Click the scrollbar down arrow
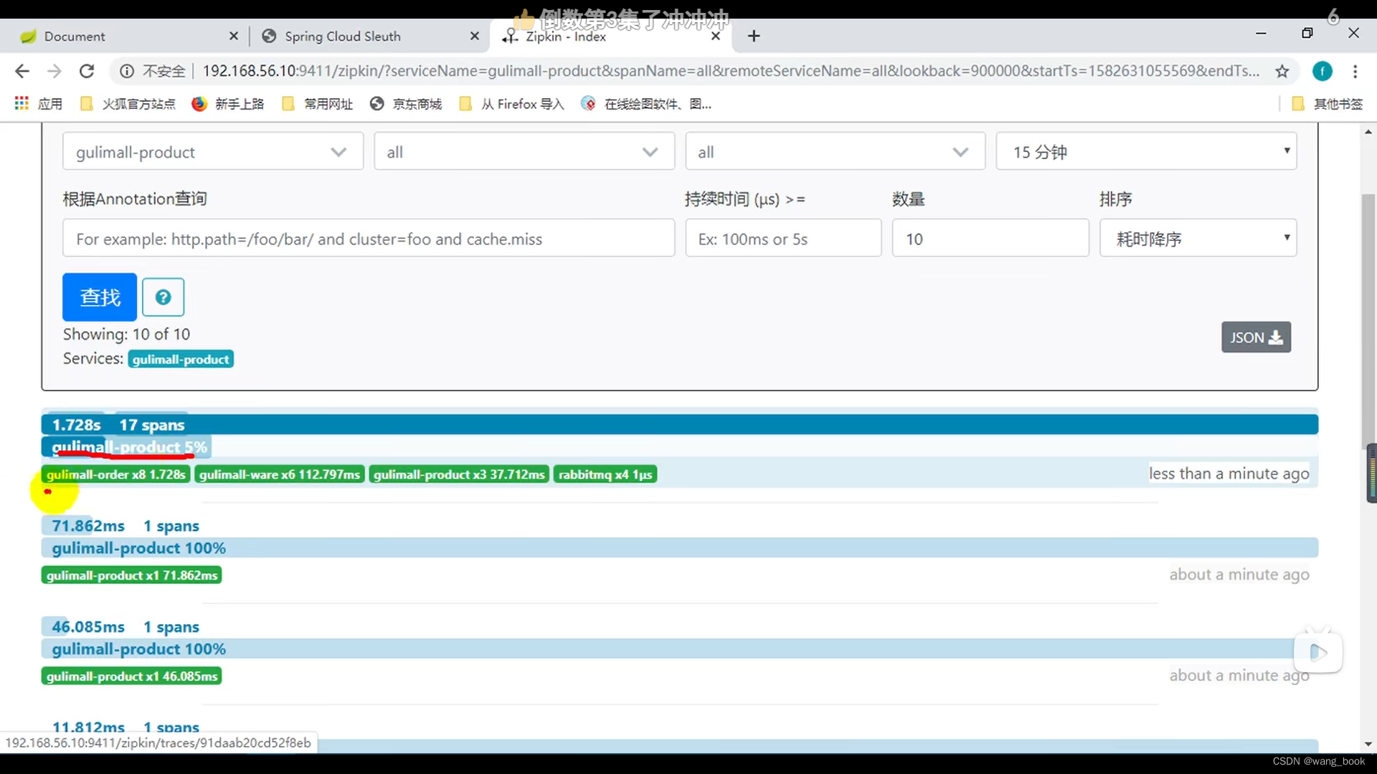This screenshot has width=1377, height=774. click(1368, 745)
